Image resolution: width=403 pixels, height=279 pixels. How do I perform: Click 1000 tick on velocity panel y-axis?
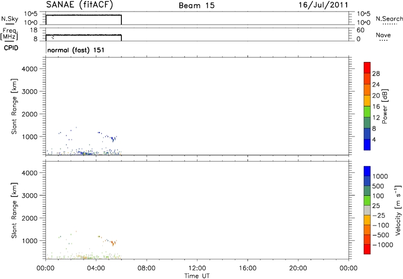(30, 241)
